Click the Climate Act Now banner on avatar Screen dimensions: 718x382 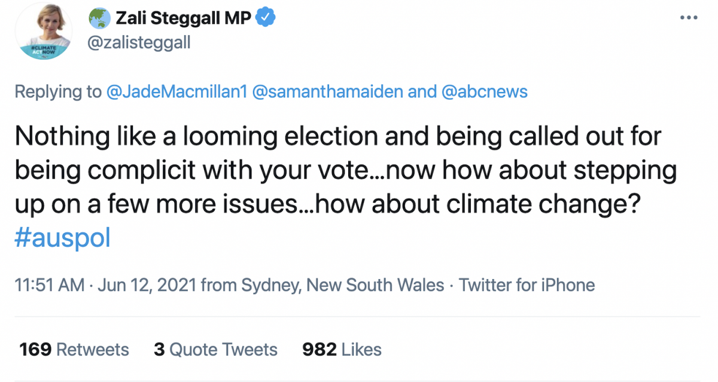click(42, 49)
